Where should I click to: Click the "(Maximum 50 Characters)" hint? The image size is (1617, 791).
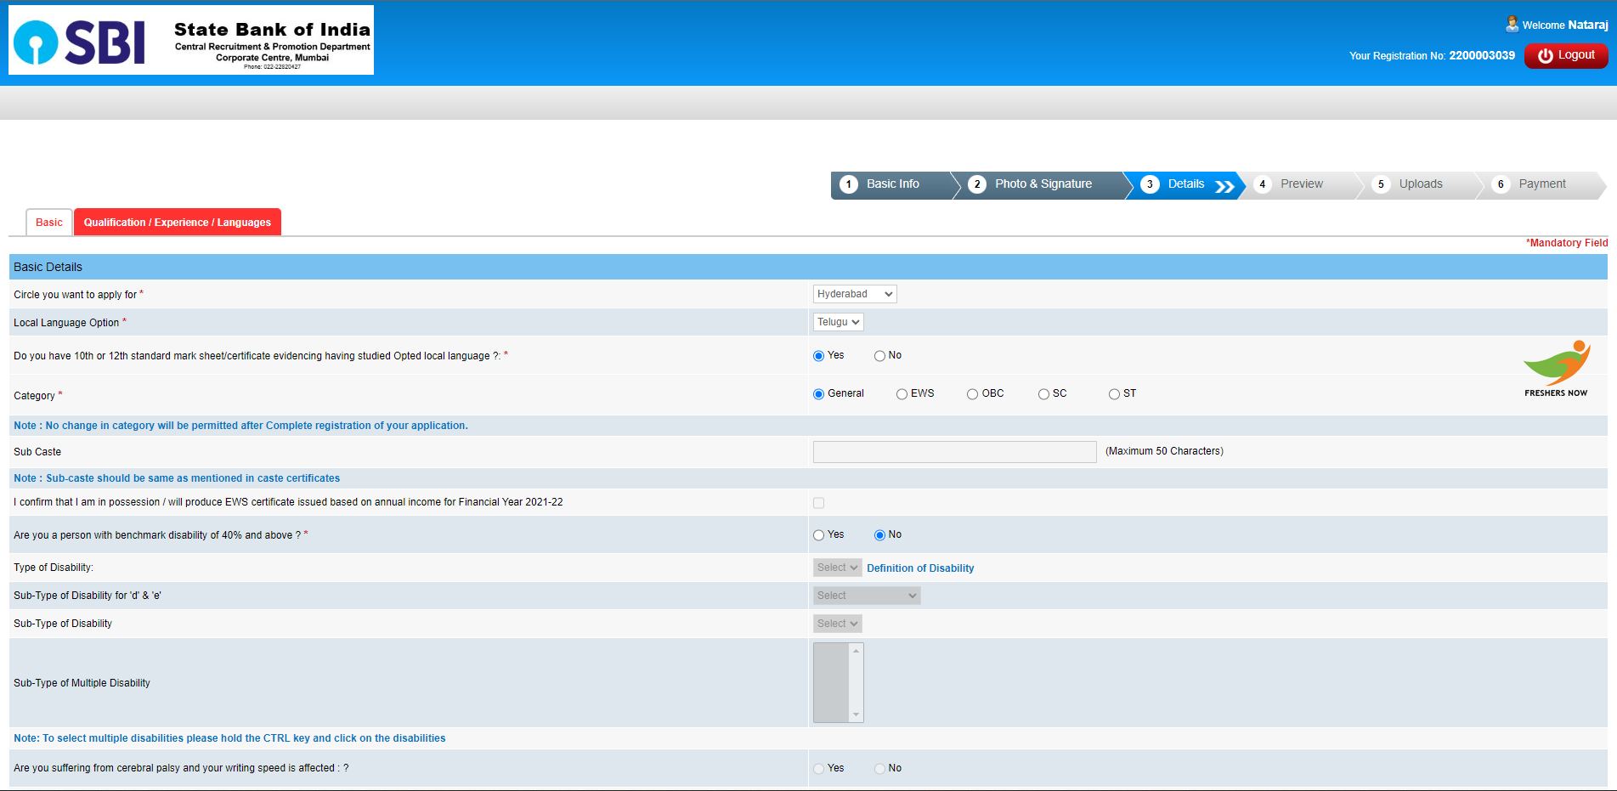[1164, 451]
